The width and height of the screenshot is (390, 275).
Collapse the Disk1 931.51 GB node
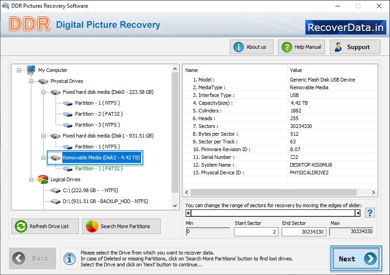(x=43, y=136)
